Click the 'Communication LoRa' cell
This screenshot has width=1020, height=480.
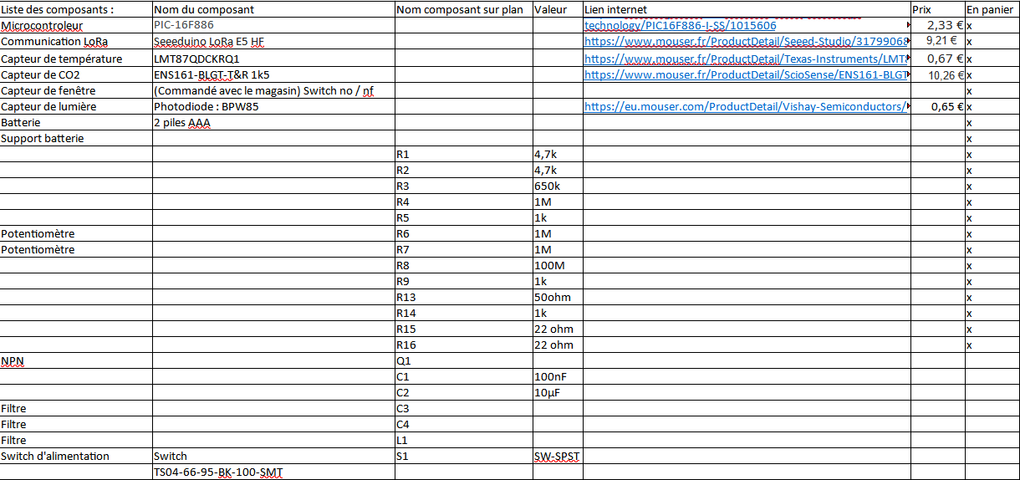pyautogui.click(x=76, y=41)
